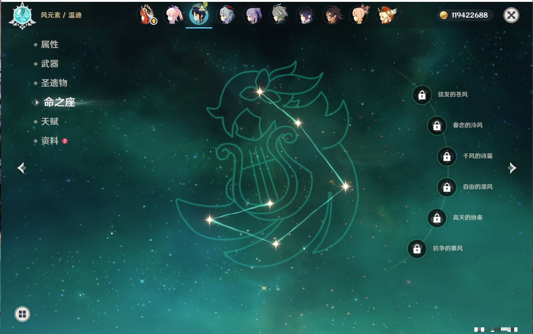Click the leftmost star in Venti's constellation
This screenshot has height=334, width=533.
(209, 220)
